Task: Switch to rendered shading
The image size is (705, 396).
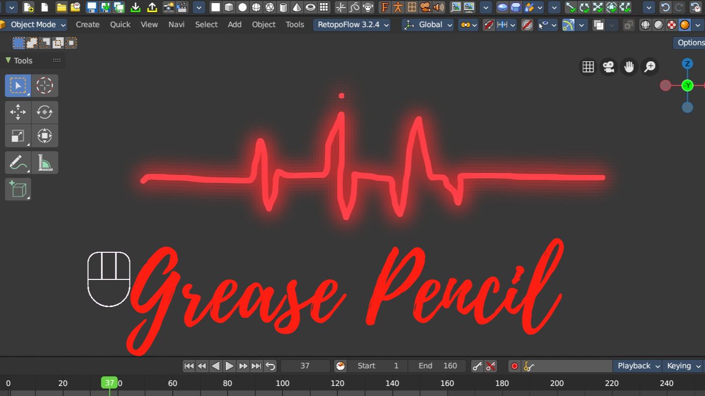Action: [x=685, y=25]
